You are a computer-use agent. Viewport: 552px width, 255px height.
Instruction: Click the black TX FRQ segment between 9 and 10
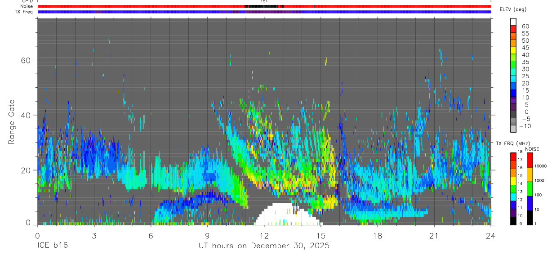[513, 221]
